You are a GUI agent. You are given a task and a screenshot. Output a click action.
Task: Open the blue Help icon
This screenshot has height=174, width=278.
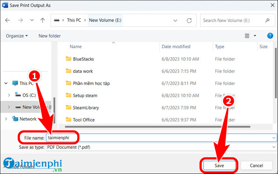point(270,36)
